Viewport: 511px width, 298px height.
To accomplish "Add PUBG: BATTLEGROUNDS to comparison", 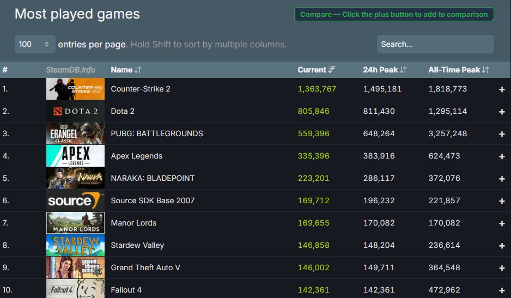I will pos(502,134).
